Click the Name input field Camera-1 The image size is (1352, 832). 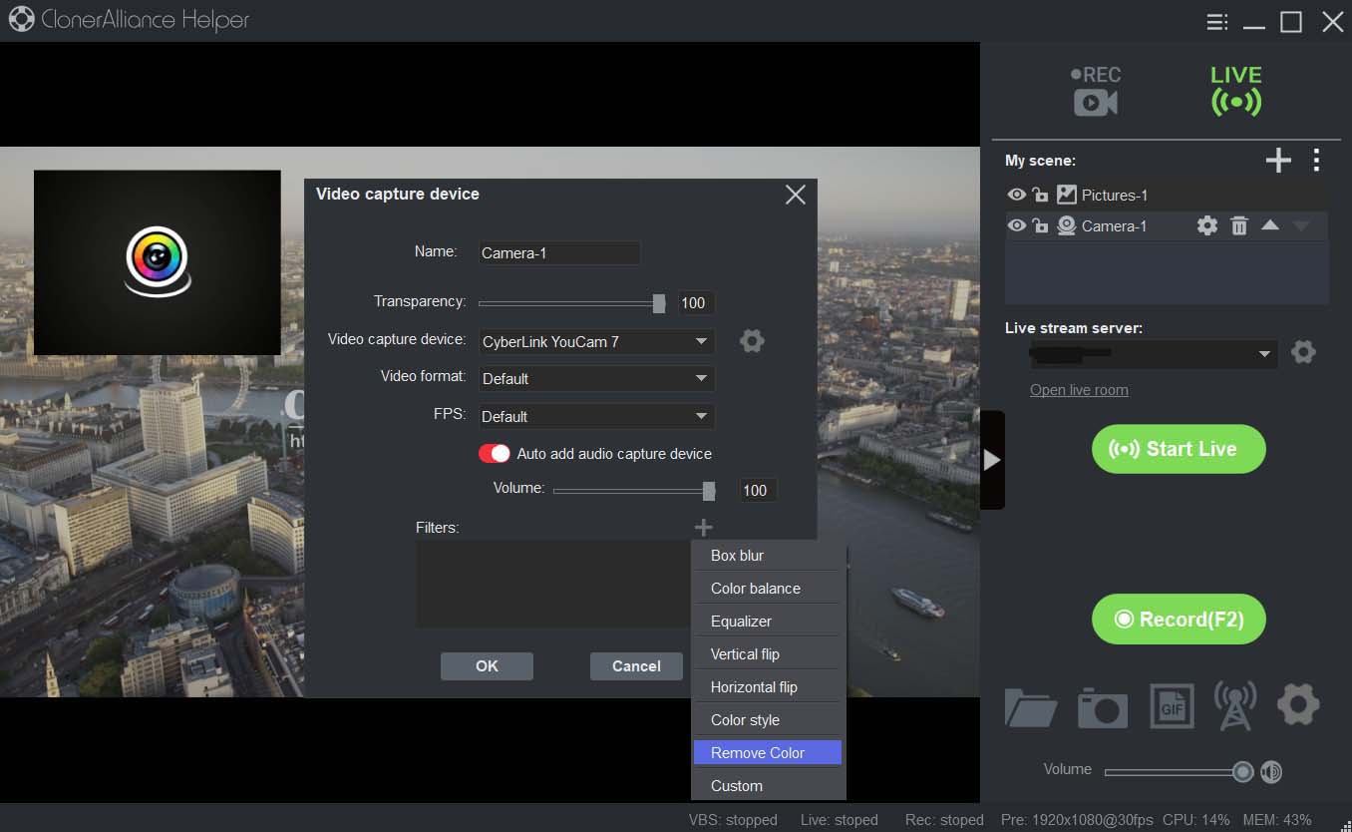click(559, 253)
